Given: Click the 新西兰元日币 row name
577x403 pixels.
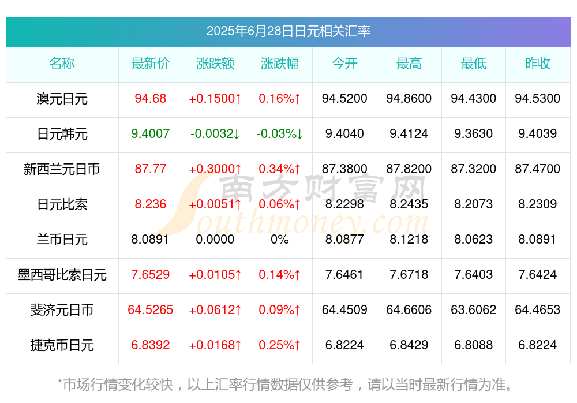Looking at the screenshot, I should pos(62,169).
